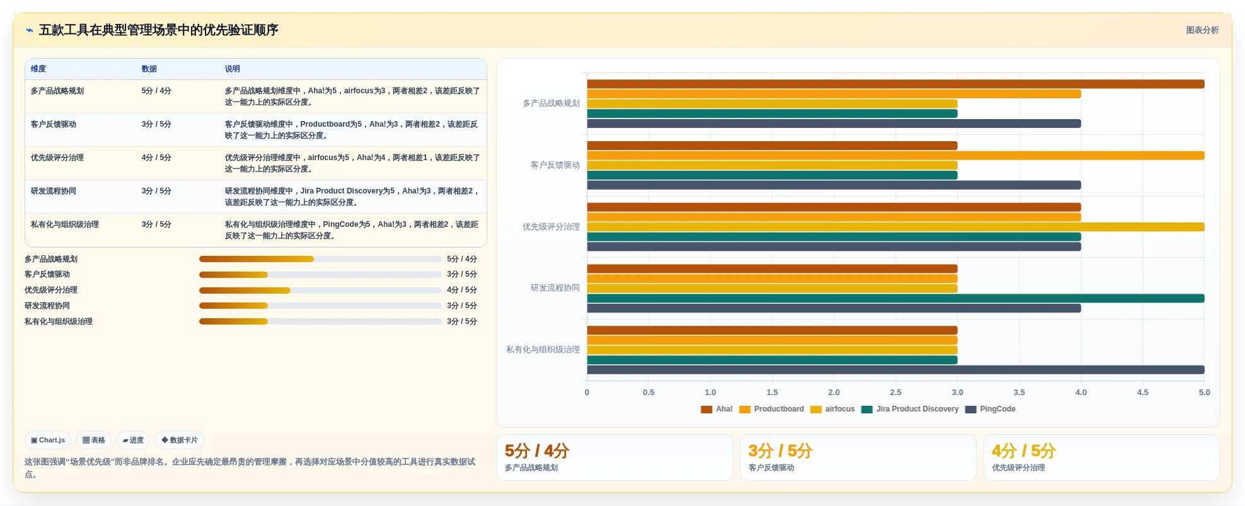Click the airfocus bar for 优先级评分治理 in chart

click(x=896, y=227)
